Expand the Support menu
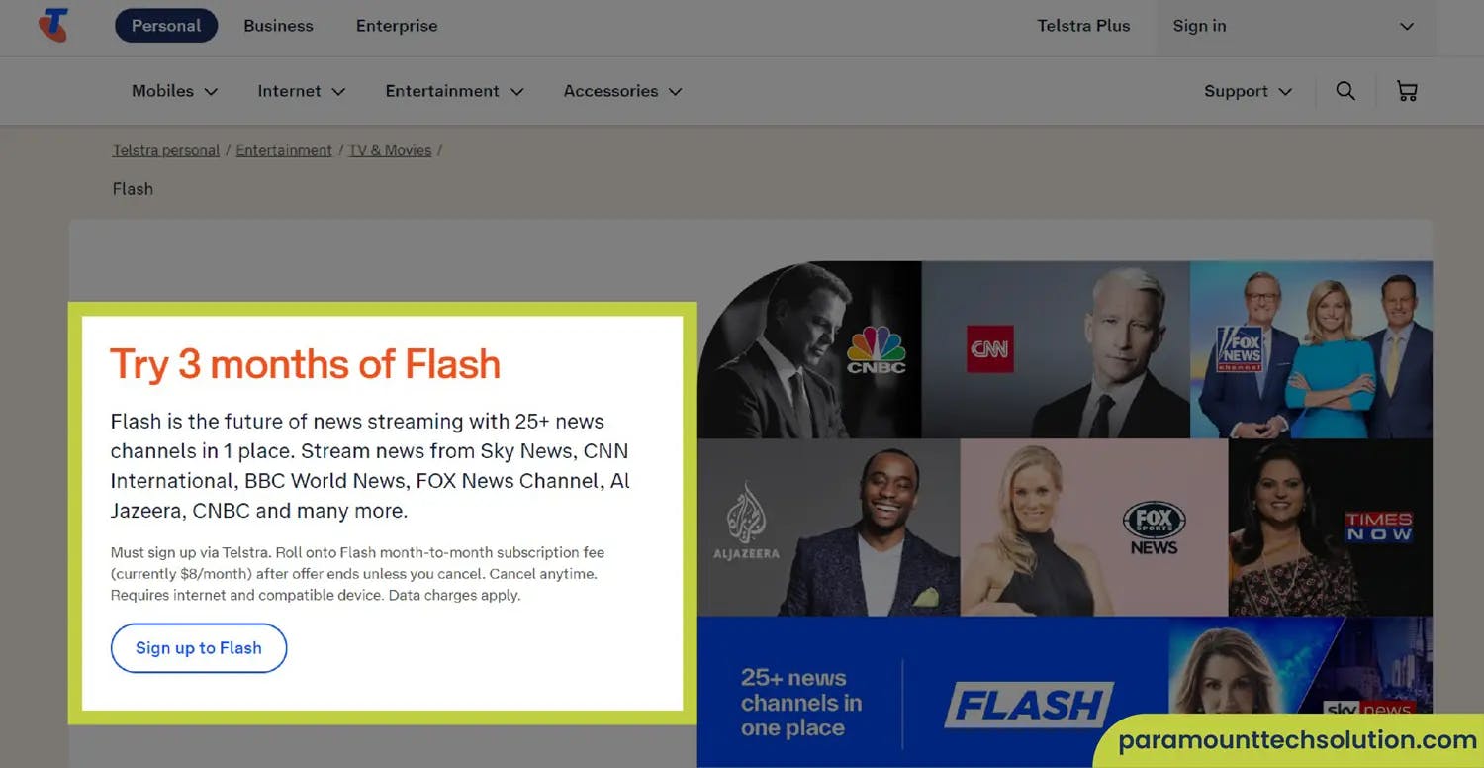The height and width of the screenshot is (768, 1484). coord(1248,91)
